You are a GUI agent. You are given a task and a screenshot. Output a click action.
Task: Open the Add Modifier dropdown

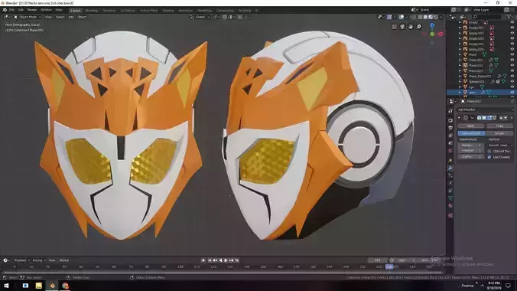pos(485,110)
